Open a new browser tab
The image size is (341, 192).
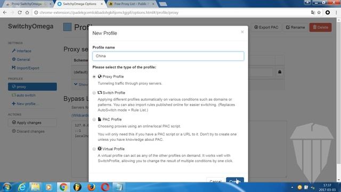tap(163, 4)
